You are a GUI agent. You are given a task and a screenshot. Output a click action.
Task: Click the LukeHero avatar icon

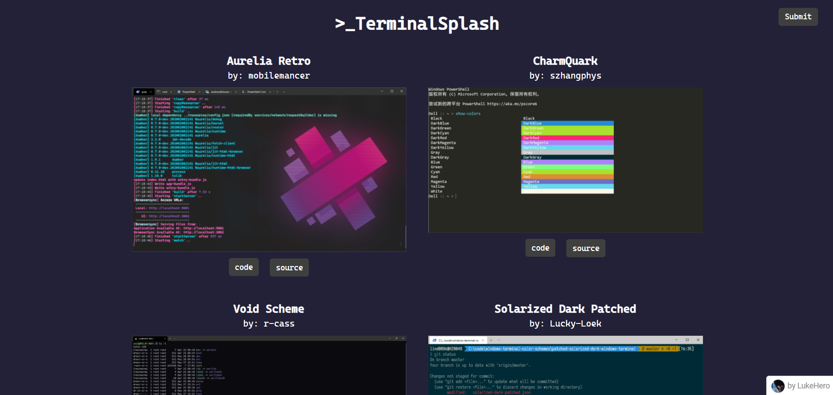(x=778, y=386)
